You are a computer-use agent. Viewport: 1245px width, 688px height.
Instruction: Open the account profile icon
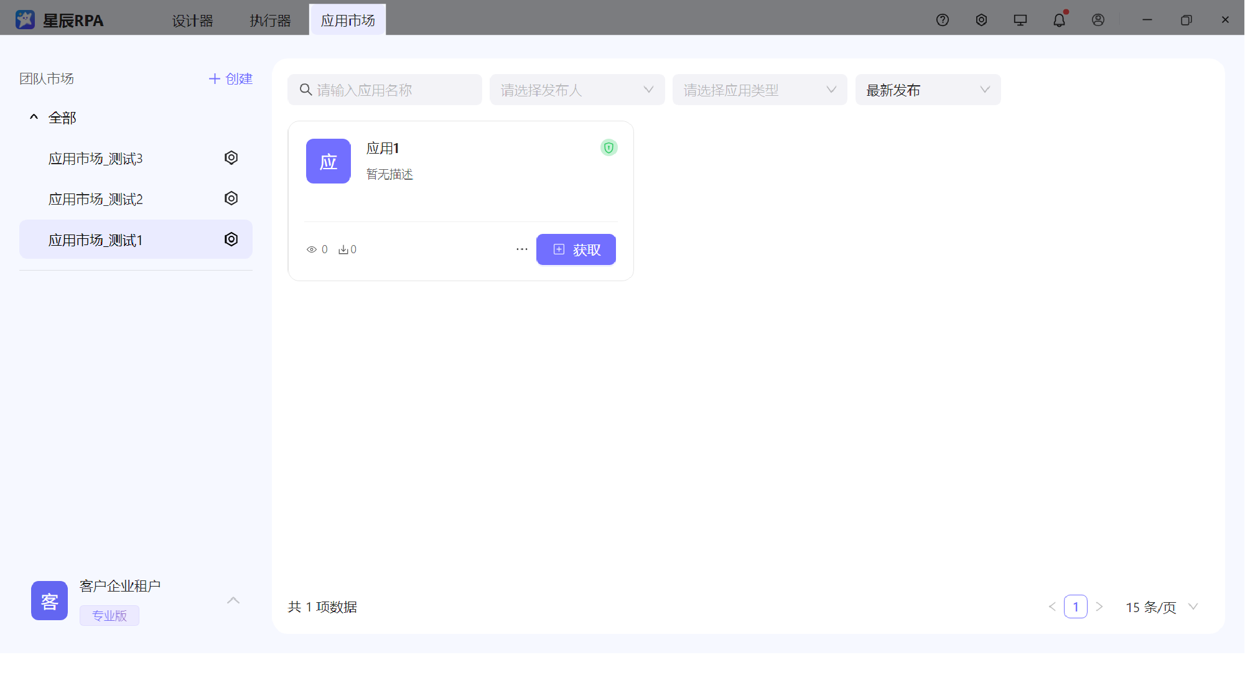[x=1098, y=20]
